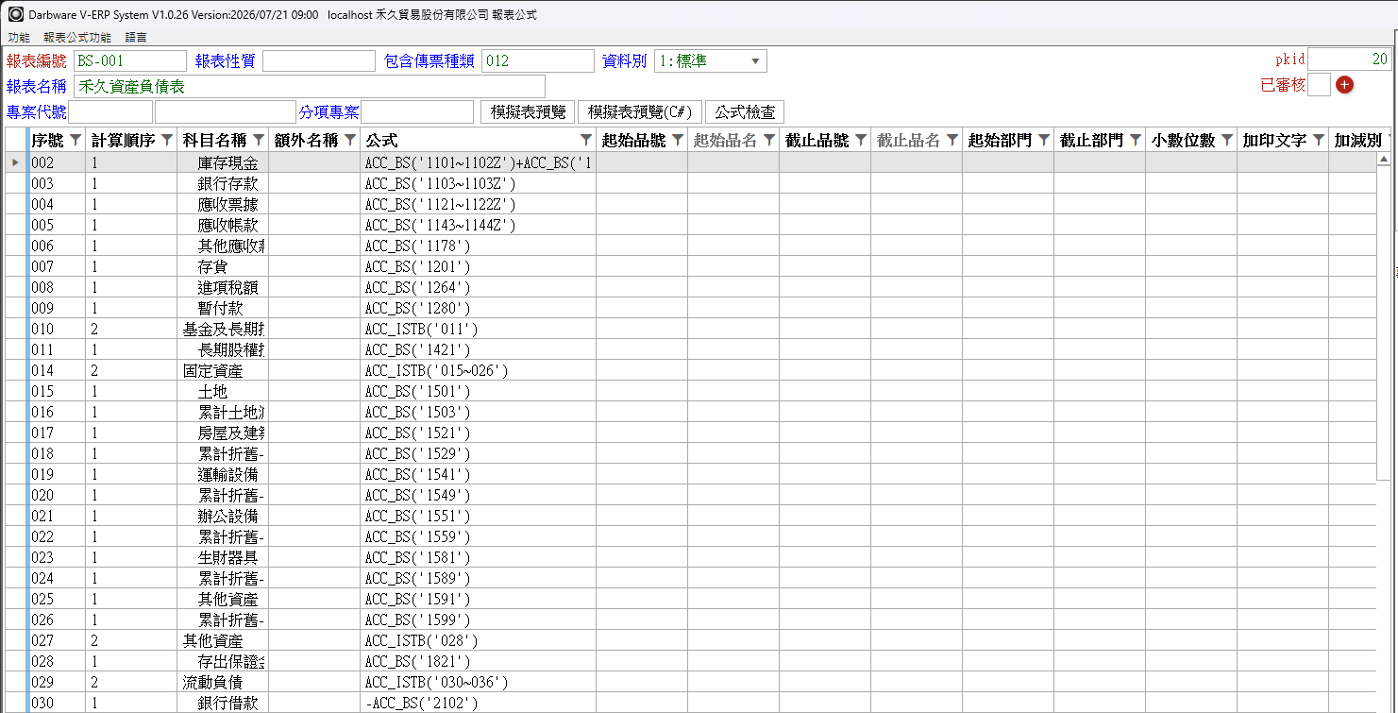This screenshot has height=713, width=1398.
Task: Click the 包含傳票種類 field containing 012
Action: (x=538, y=61)
